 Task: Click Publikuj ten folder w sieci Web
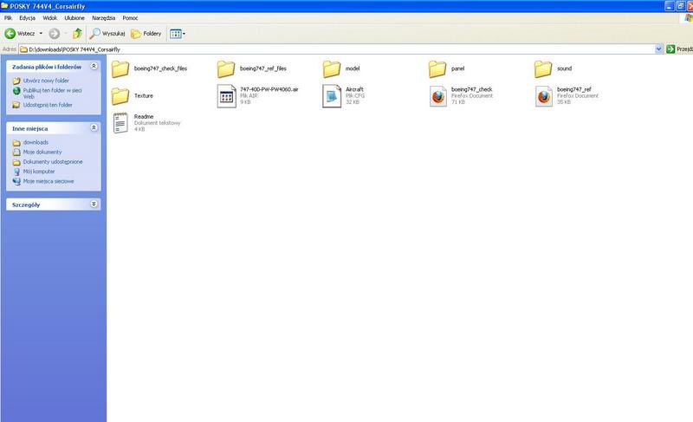tap(52, 94)
